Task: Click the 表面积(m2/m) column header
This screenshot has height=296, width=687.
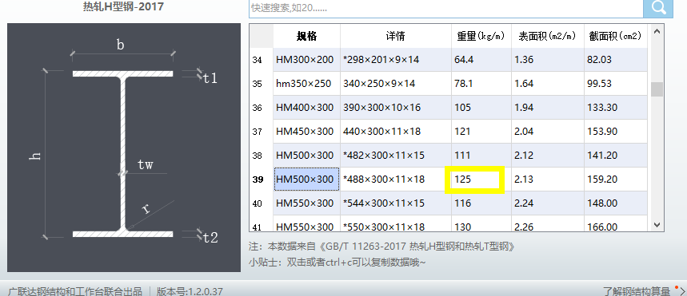Action: pyautogui.click(x=547, y=36)
